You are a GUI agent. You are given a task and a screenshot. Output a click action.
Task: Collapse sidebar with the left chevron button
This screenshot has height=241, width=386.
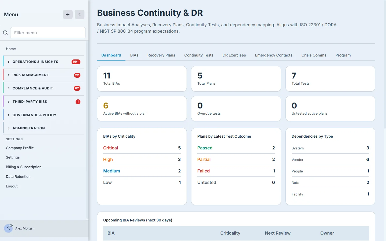80,14
